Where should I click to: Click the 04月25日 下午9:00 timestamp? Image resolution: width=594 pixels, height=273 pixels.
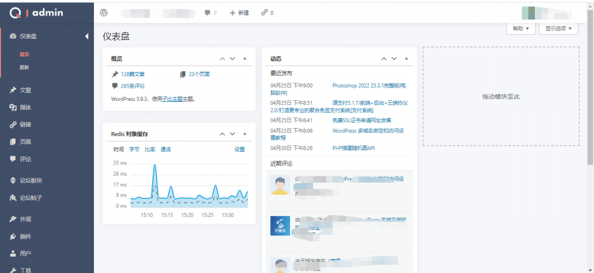tap(291, 86)
